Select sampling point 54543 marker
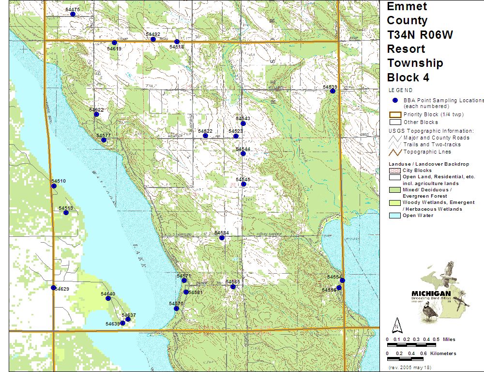 click(243, 124)
